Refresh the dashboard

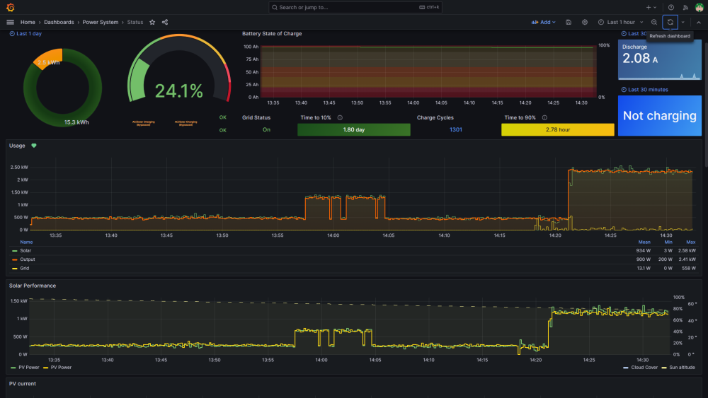click(670, 22)
